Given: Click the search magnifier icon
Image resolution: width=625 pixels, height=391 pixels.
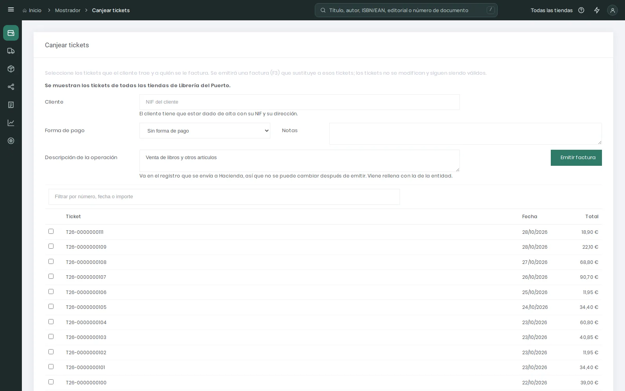Looking at the screenshot, I should 323,10.
